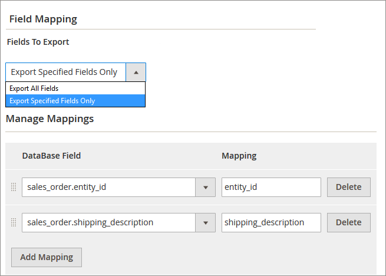This screenshot has height=276, width=386.
Task: Click the drag handle for the shipping_description row
Action: (14, 223)
